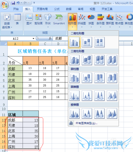Expand the 形状 dropdown arrow
Screen dimensions: 133x152
tap(48, 27)
